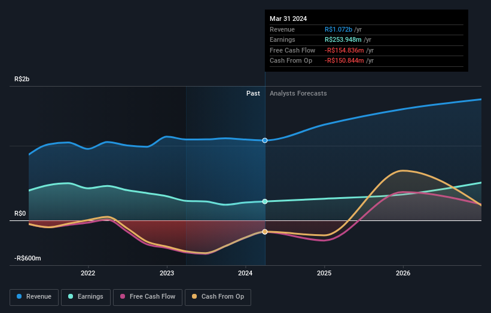
Task: Select the Revenue data point at Mar 2024
Action: tap(265, 140)
